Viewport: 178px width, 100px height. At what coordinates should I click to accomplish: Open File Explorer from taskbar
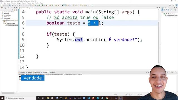tap(48, 98)
